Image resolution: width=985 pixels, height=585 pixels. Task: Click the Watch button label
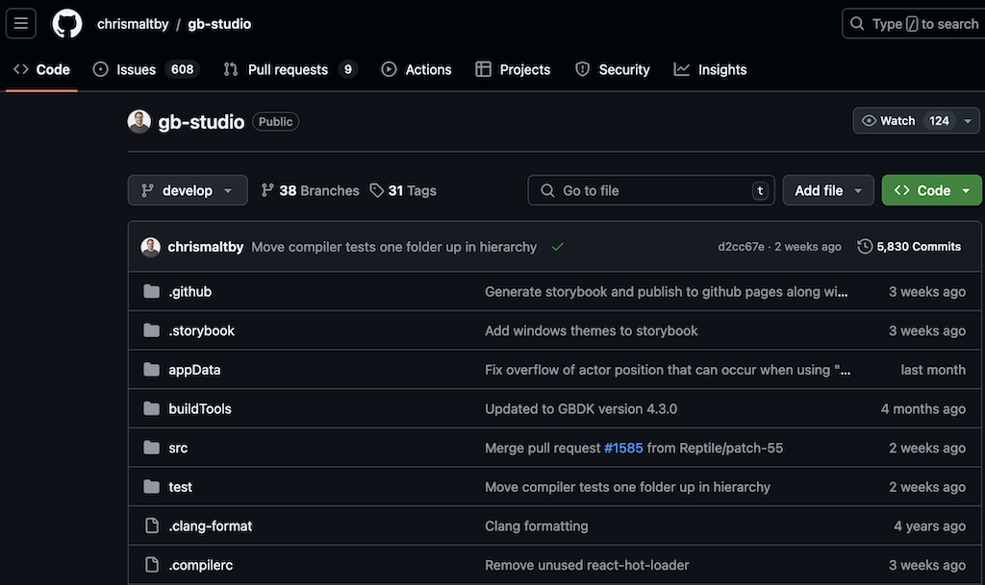897,120
